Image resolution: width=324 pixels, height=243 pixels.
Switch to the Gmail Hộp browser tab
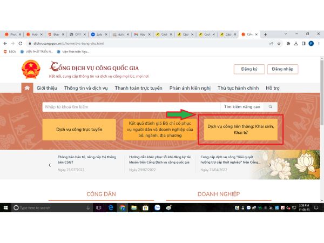(x=143, y=35)
